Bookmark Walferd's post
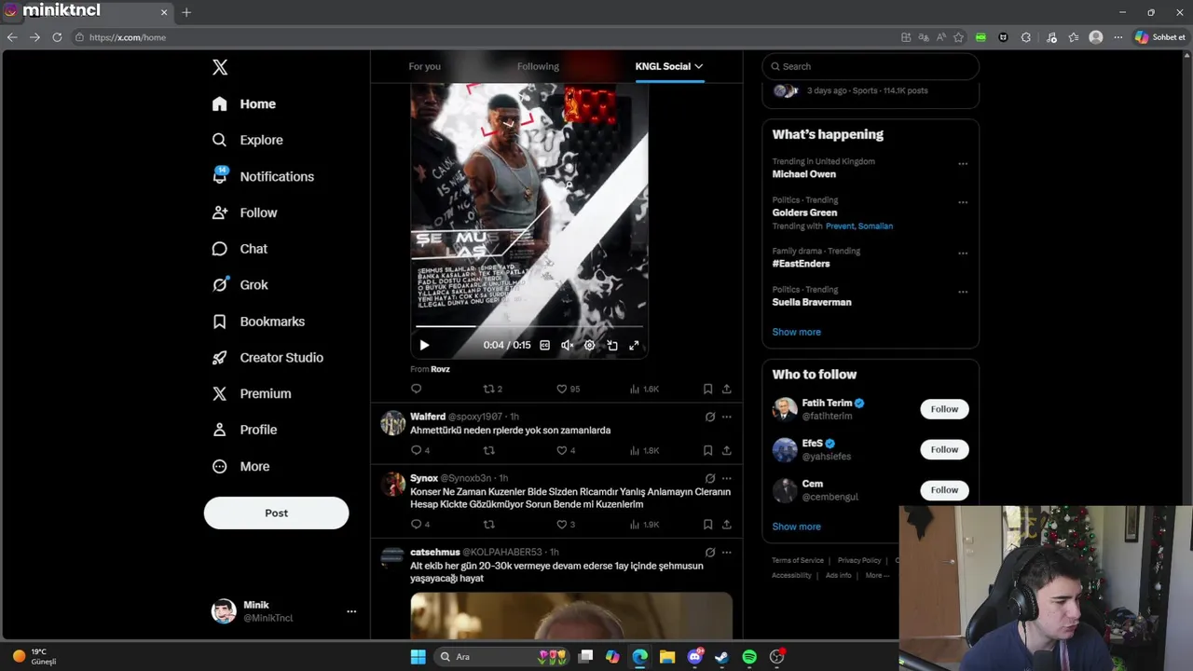The height and width of the screenshot is (671, 1193). (x=707, y=450)
